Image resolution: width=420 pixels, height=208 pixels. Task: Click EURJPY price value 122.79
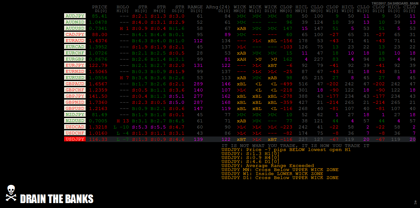98,65
